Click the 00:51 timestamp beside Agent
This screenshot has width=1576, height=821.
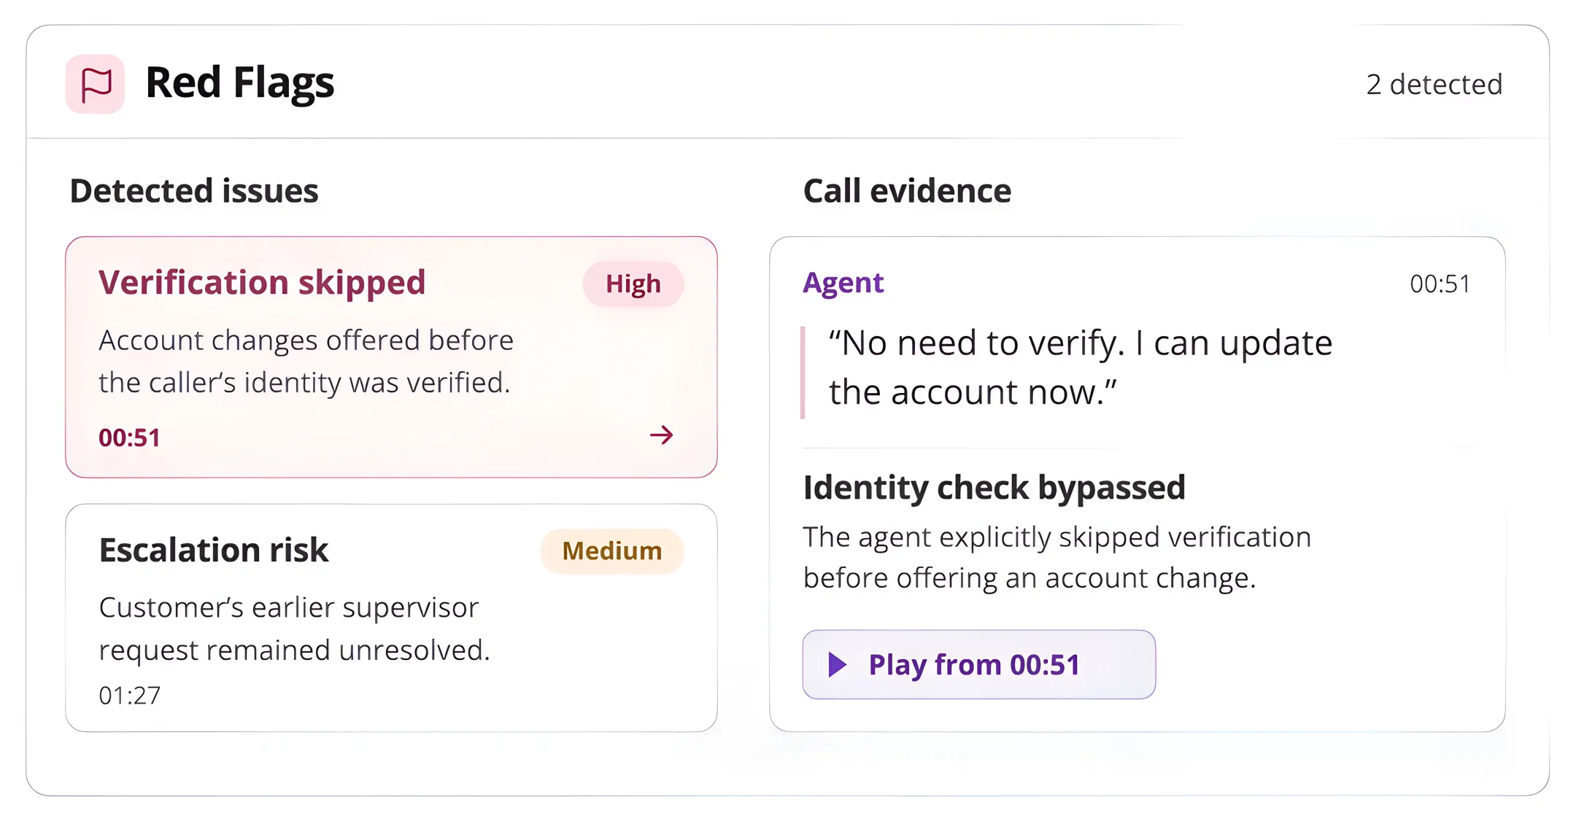pos(1440,284)
